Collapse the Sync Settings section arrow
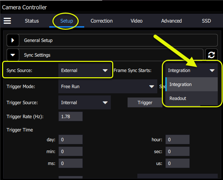 pyautogui.click(x=13, y=55)
